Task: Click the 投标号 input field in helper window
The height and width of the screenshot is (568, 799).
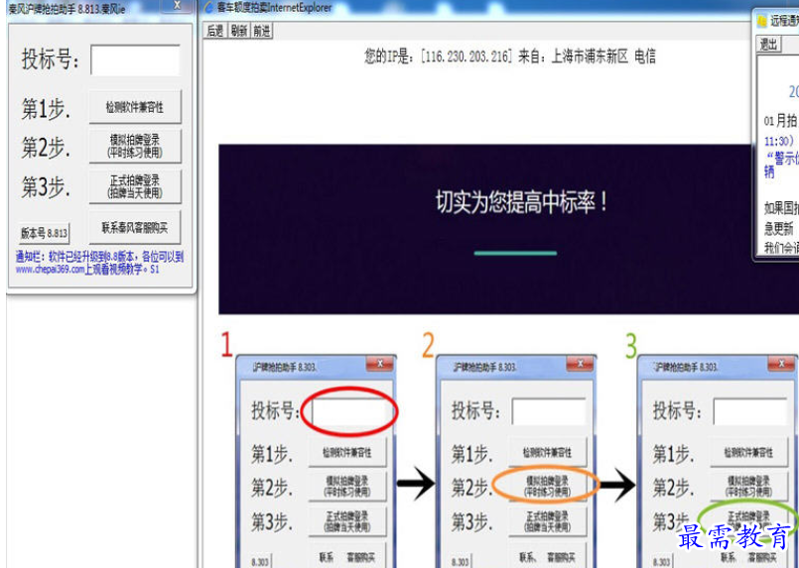Action: 135,60
